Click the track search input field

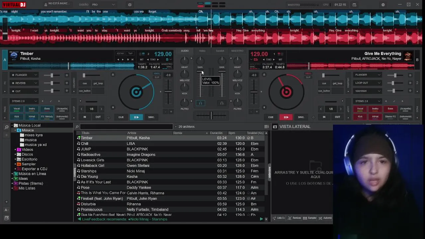(126, 126)
